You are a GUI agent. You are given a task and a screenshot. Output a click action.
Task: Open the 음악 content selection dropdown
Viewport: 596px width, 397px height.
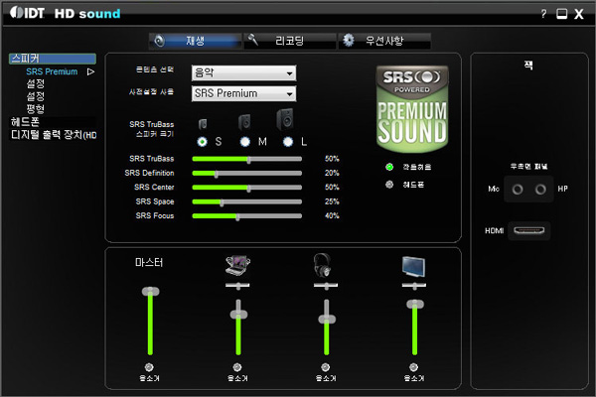pos(244,72)
